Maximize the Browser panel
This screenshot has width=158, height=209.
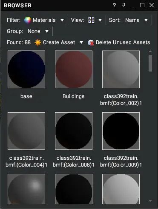(x=142, y=5)
